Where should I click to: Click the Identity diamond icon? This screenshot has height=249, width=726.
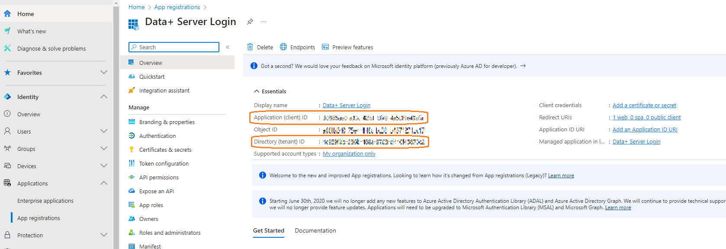pos(7,97)
